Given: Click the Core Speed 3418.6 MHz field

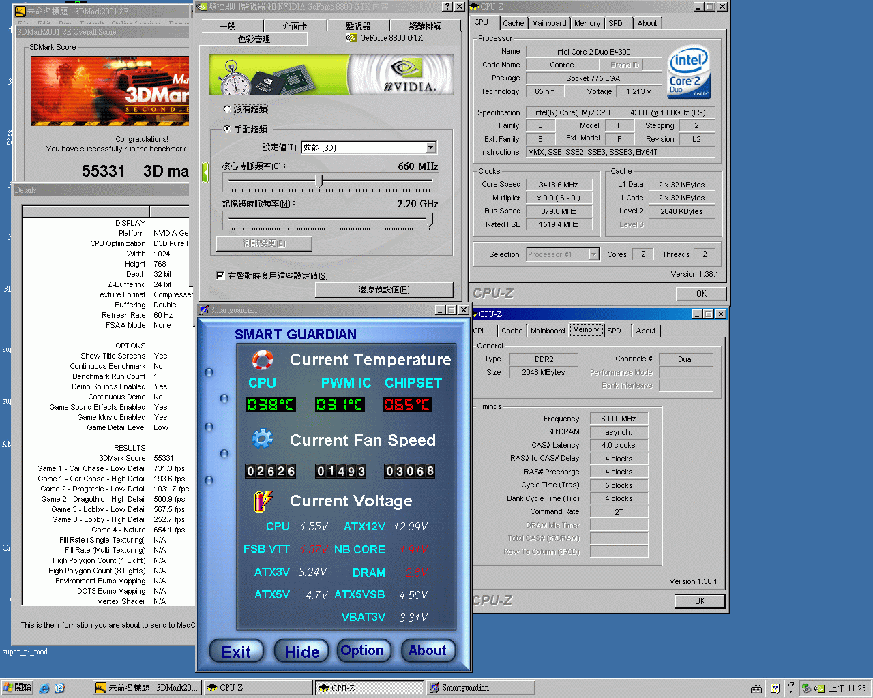Looking at the screenshot, I should 558,185.
